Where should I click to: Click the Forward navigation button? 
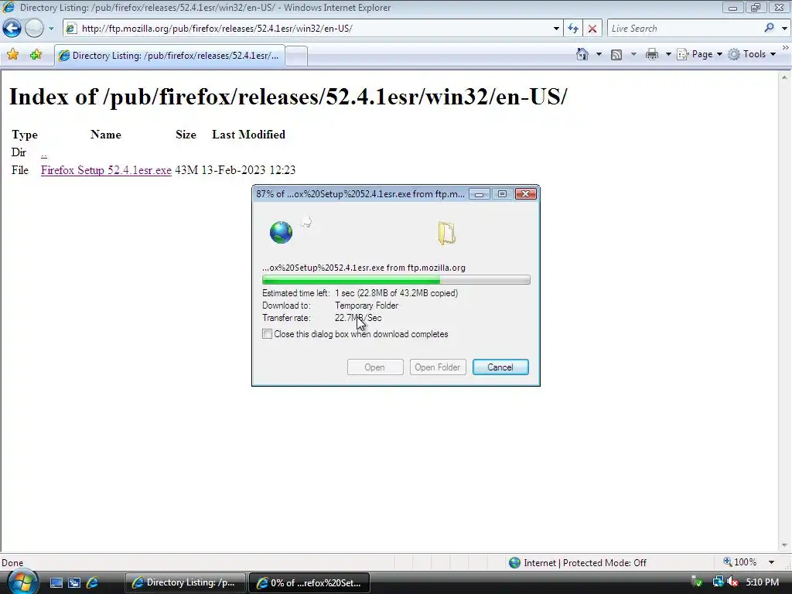[x=34, y=29]
